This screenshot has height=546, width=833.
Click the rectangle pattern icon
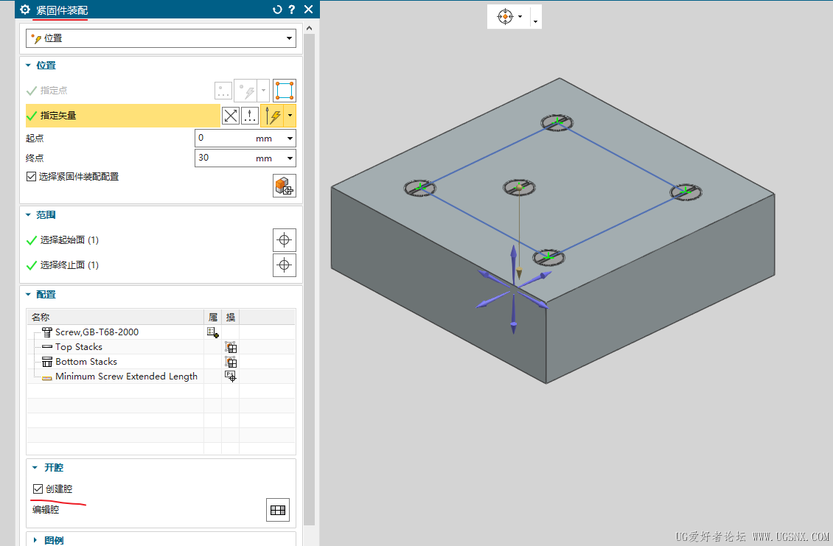click(285, 91)
